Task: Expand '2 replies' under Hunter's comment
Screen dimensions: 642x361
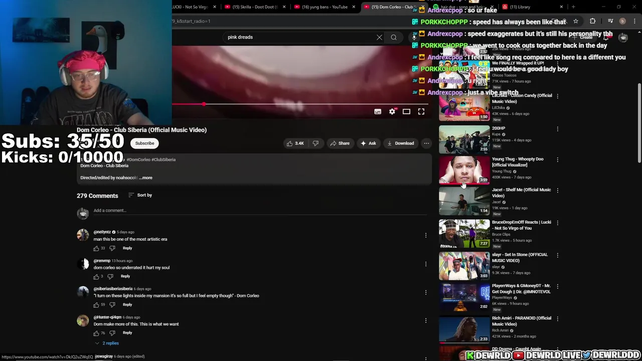Action: pos(107,343)
